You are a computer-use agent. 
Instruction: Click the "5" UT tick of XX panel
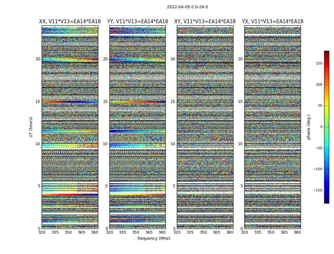tap(39, 186)
